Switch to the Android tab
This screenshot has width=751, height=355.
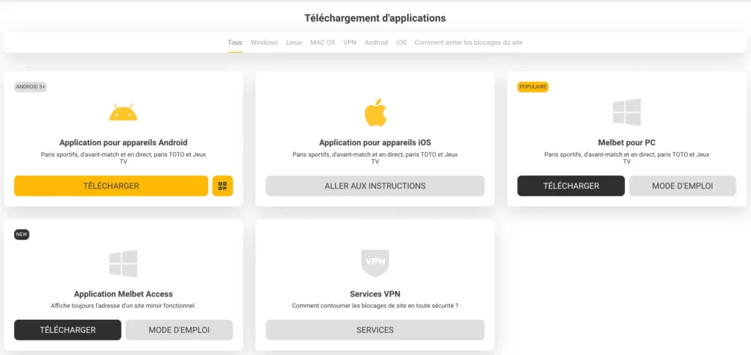[376, 43]
